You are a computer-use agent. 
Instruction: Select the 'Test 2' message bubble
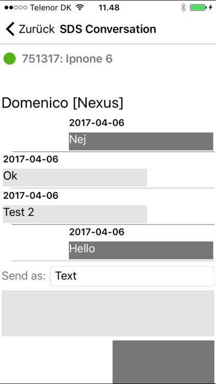pos(75,214)
